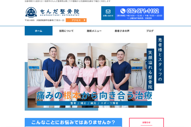Viewport: 191px width, 127px height.
Task: Open the orange アクセス button
Action: click(x=76, y=20)
